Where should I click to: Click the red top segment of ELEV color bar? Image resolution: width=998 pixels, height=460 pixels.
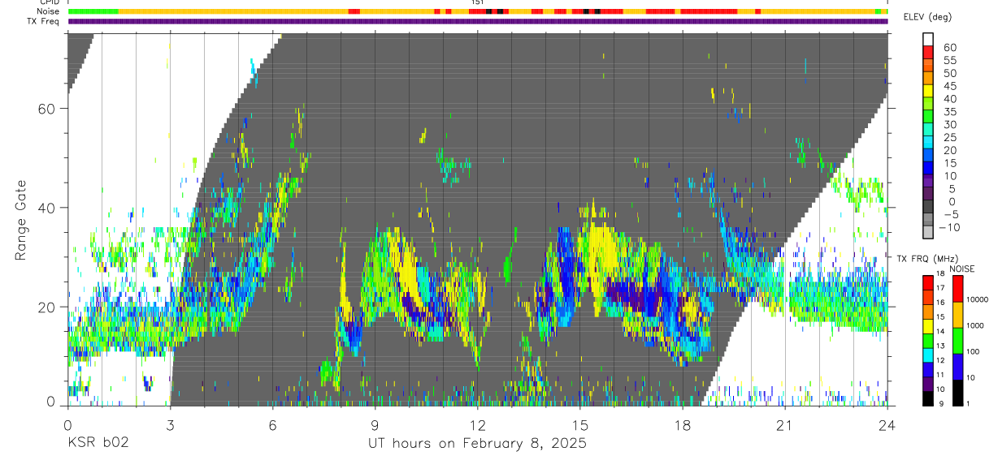(928, 54)
